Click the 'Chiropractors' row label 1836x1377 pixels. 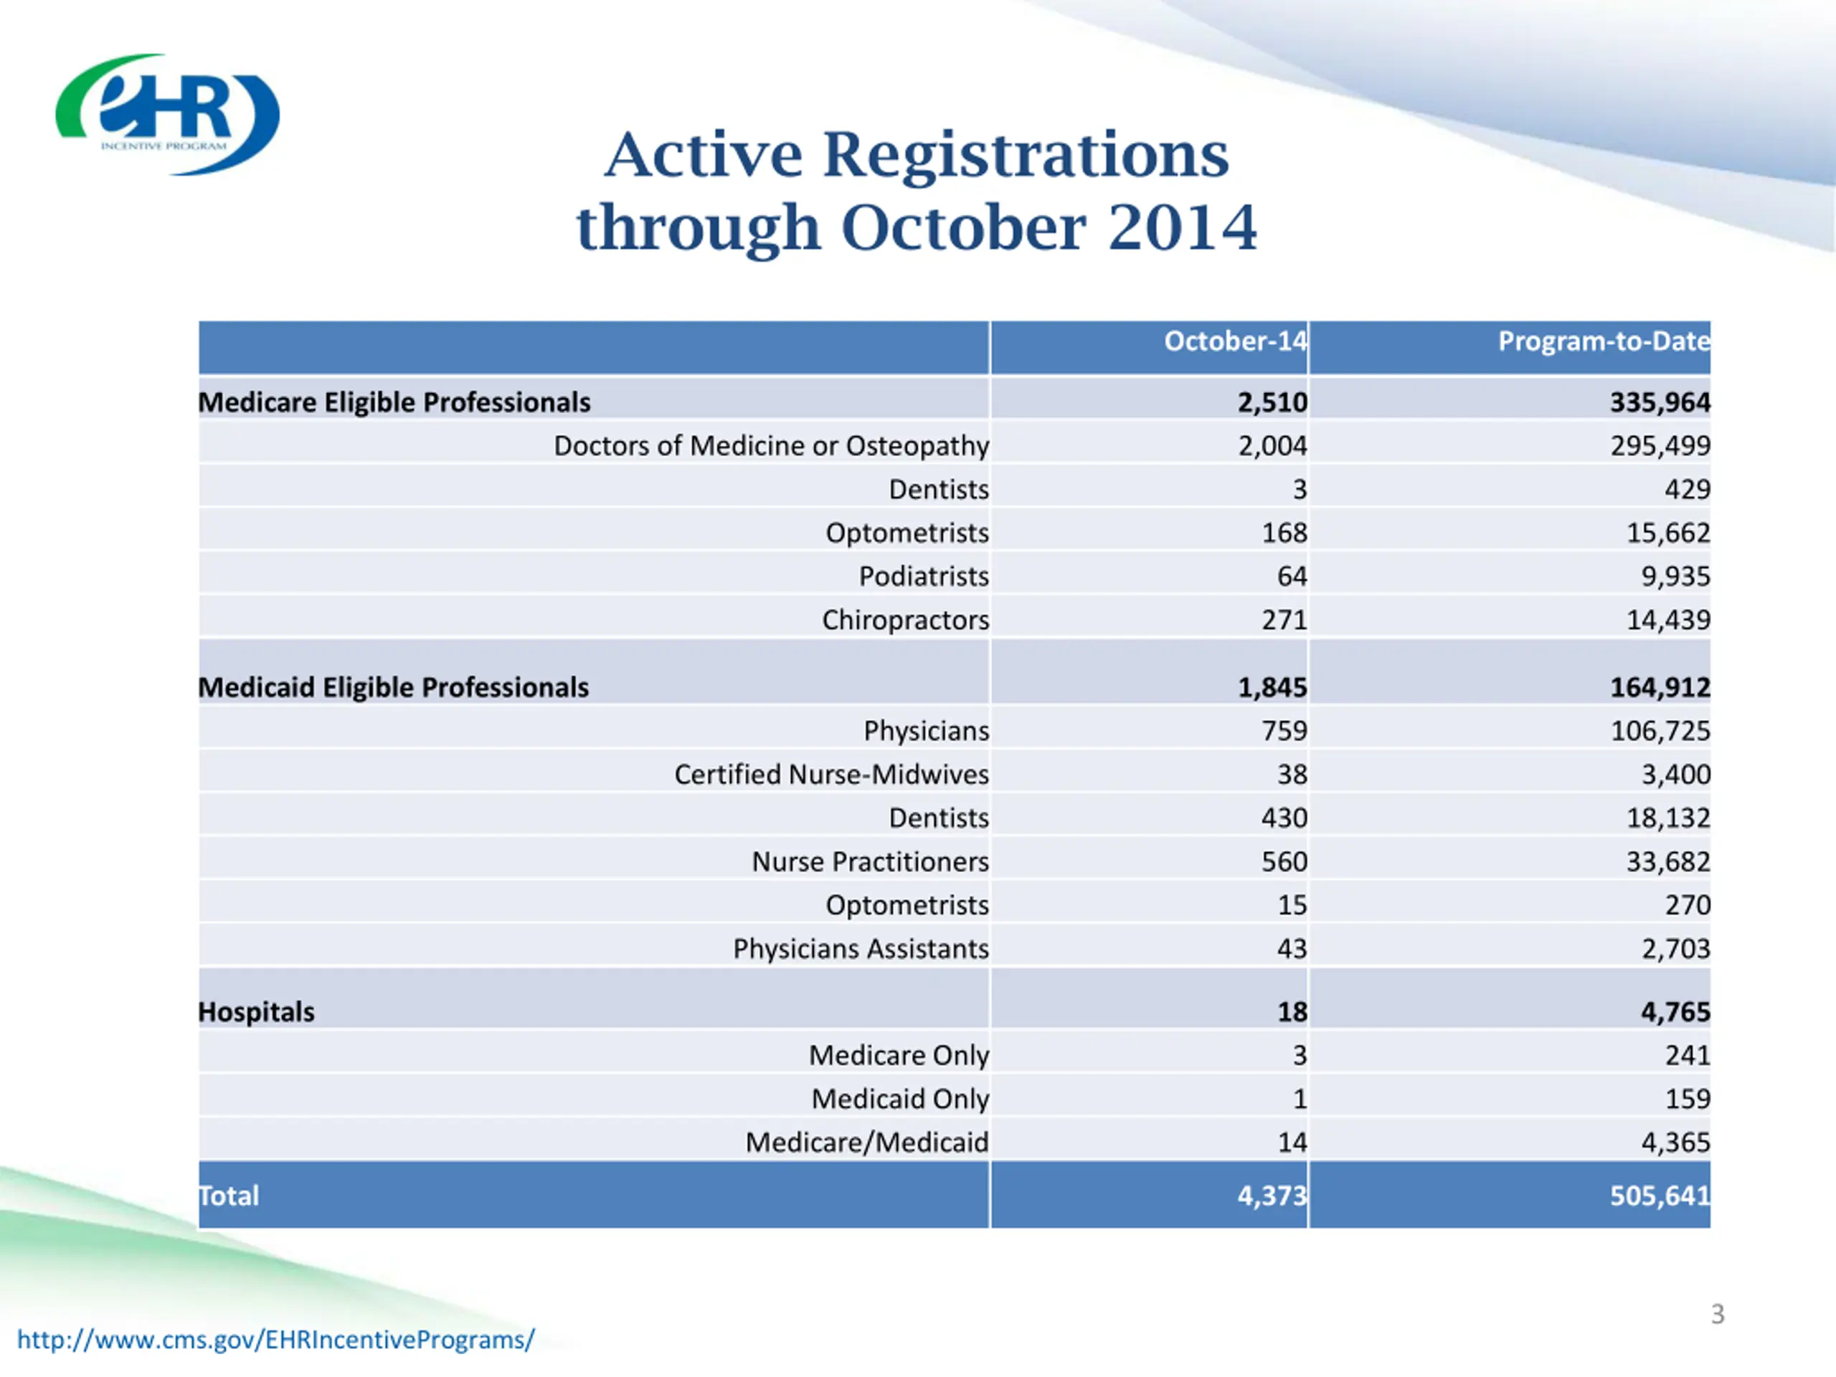click(x=906, y=620)
